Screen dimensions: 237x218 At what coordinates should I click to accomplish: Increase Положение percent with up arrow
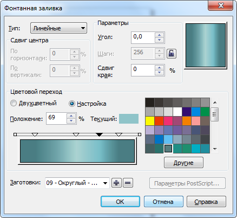[71, 116]
